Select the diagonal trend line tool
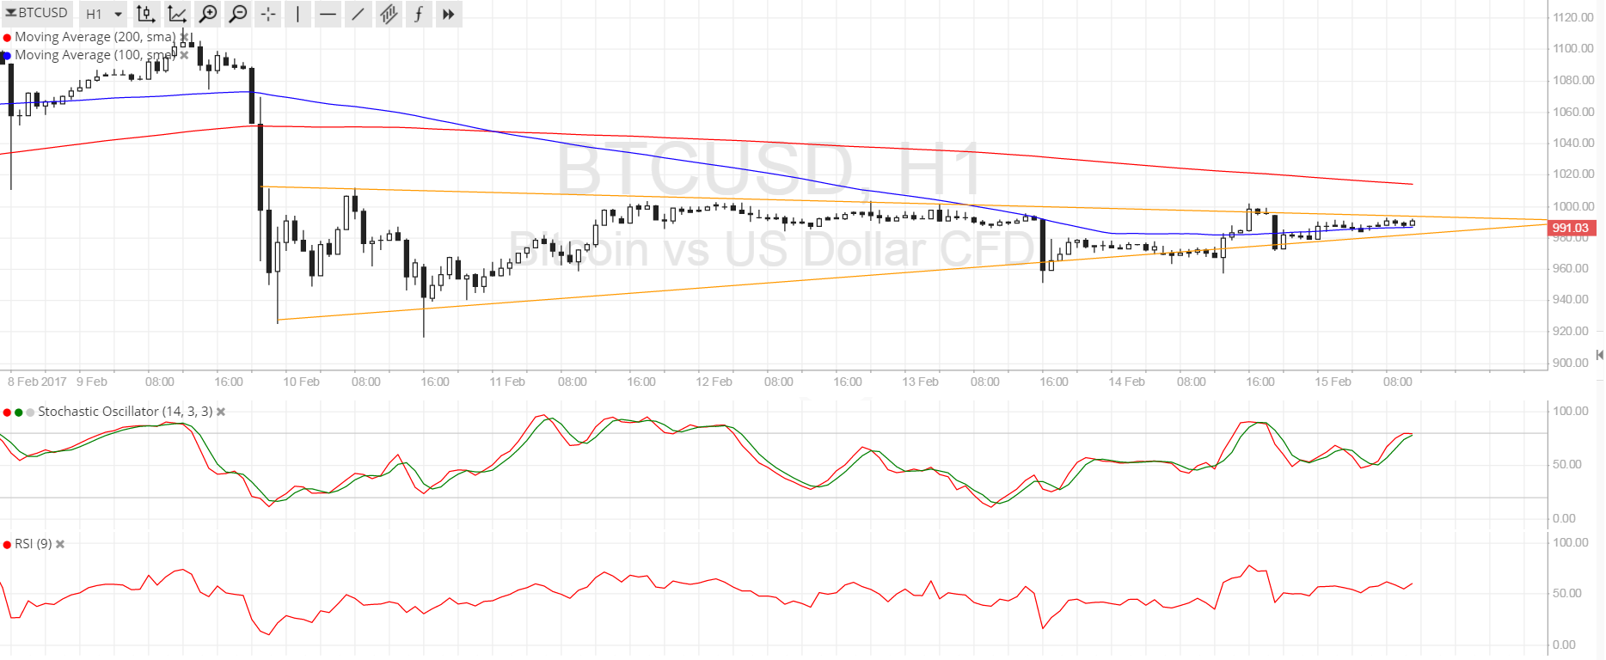 point(358,14)
